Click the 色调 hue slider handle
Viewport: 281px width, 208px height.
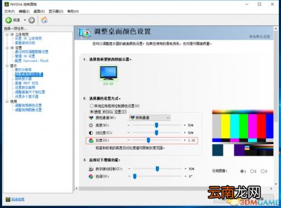pyautogui.click(x=135, y=177)
